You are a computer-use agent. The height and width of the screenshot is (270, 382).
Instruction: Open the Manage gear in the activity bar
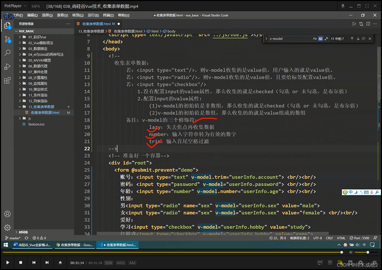click(x=8, y=228)
